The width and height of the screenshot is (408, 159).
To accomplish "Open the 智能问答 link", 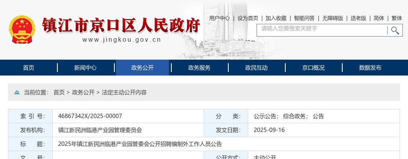I will pyautogui.click(x=304, y=18).
